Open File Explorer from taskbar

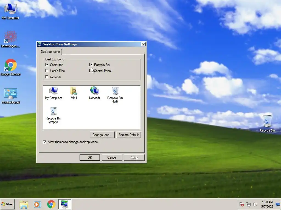pyautogui.click(x=24, y=204)
